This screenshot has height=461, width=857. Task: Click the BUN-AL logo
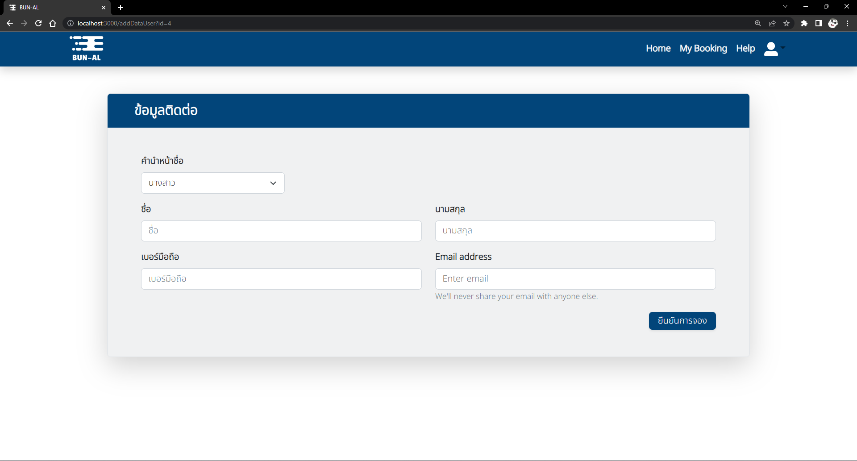tap(86, 48)
